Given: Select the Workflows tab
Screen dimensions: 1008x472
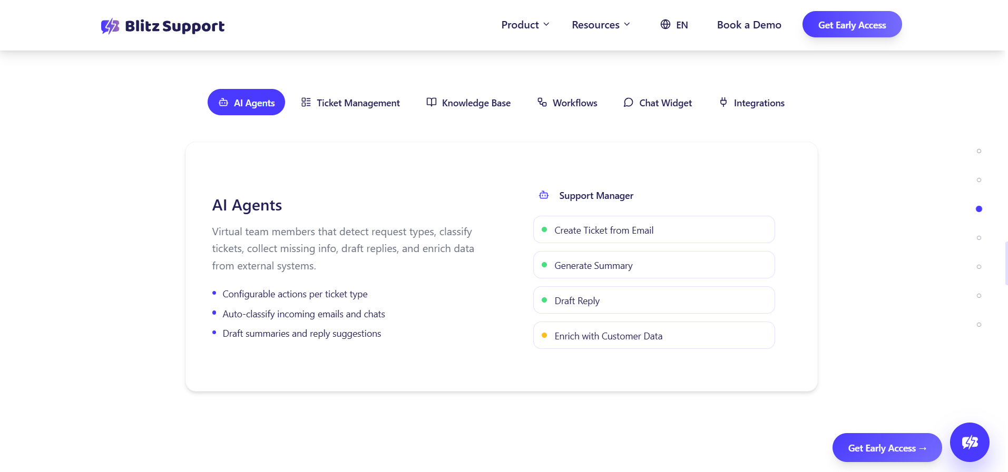Looking at the screenshot, I should (567, 103).
